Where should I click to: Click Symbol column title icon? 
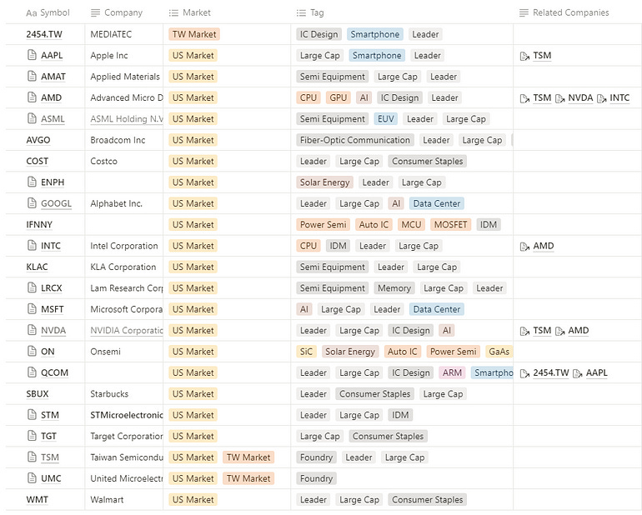click(x=31, y=13)
